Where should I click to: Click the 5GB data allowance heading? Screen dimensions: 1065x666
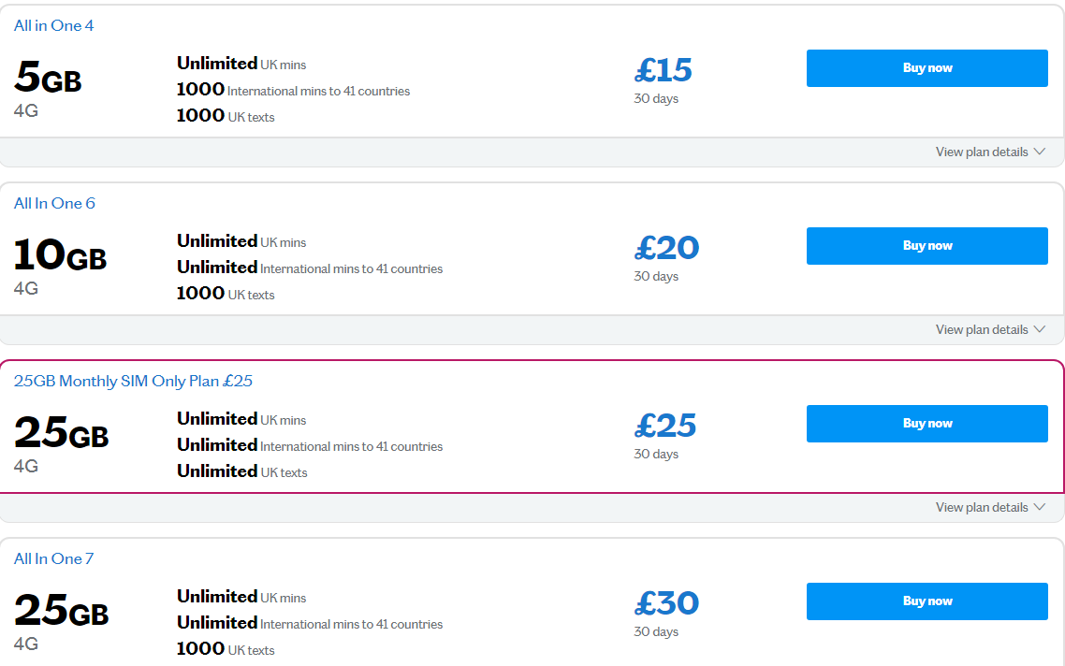(49, 80)
